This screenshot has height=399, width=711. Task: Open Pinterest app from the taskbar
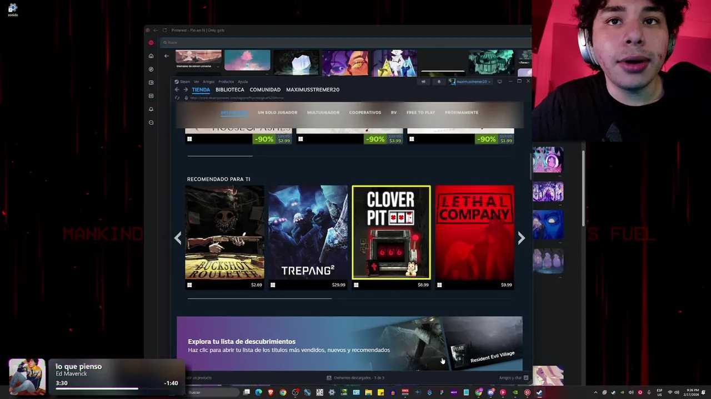pyautogui.click(x=527, y=392)
